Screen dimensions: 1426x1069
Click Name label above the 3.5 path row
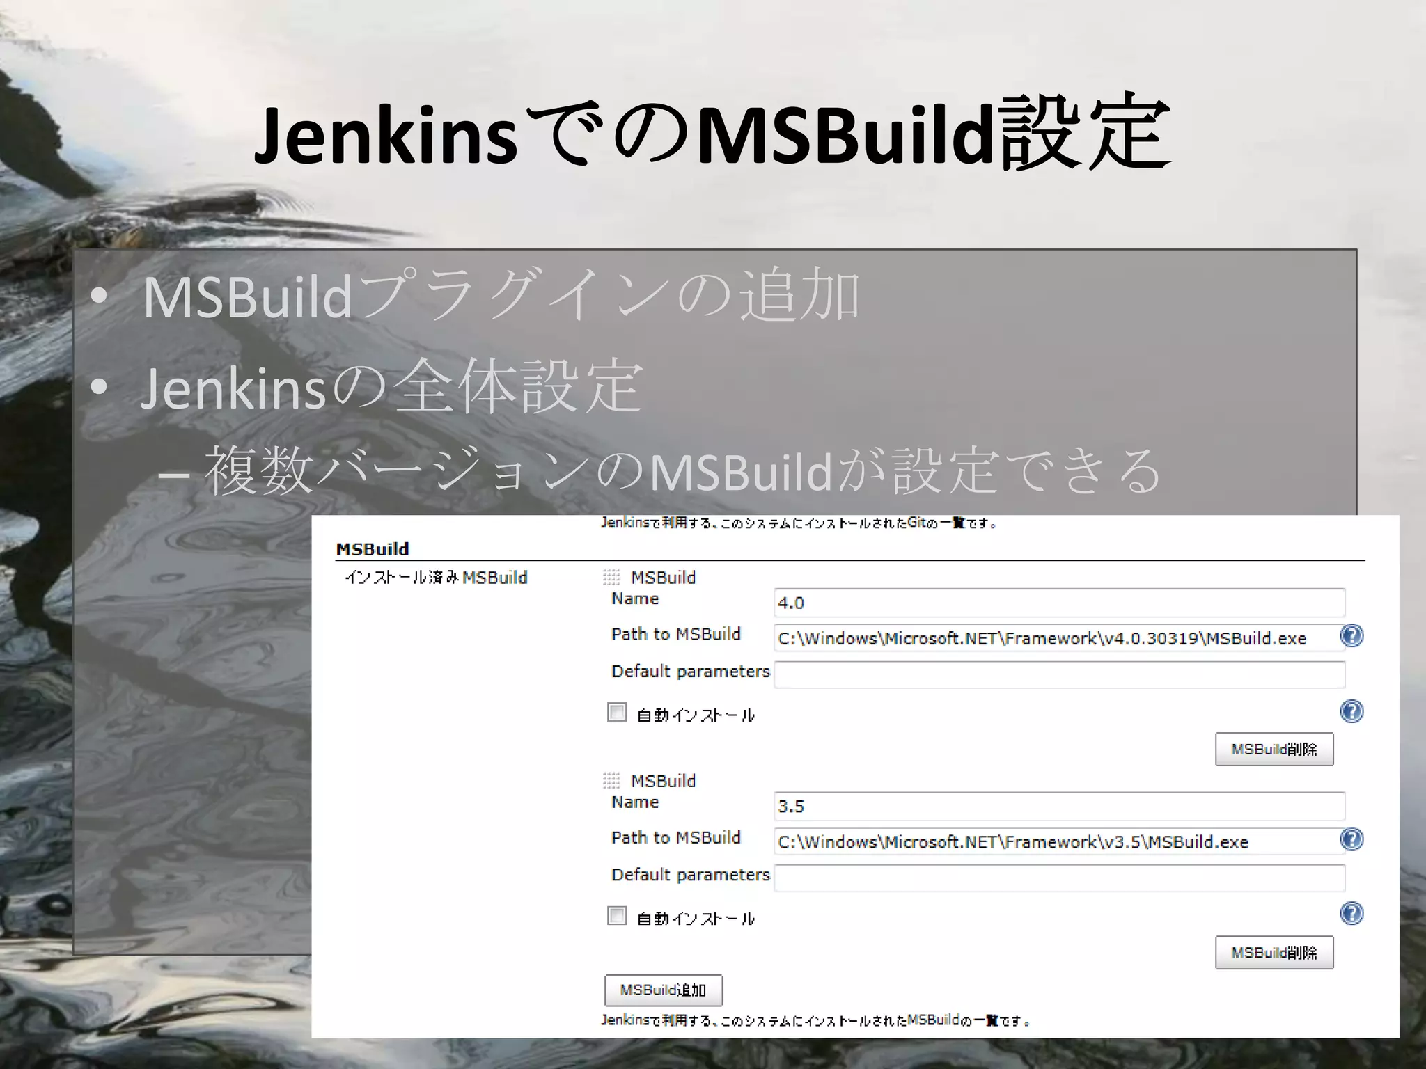[x=635, y=802]
